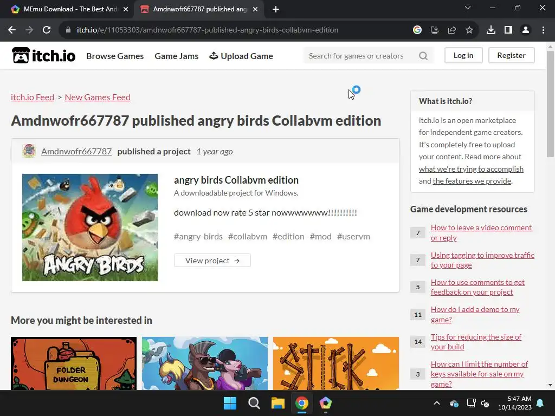Toggle the Chrome side panel icon

tap(508, 30)
